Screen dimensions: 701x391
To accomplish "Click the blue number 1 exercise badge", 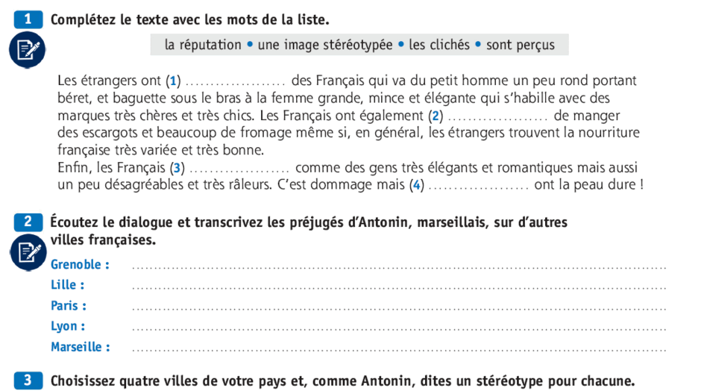I will 28,19.
